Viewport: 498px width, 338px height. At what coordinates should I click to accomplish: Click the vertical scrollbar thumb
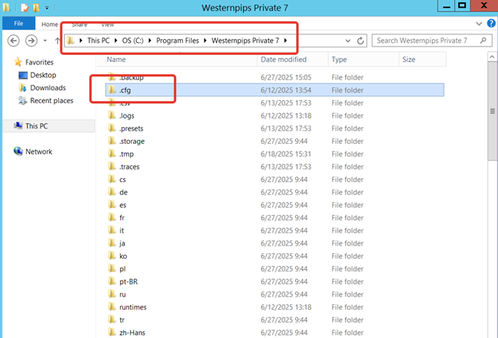click(492, 111)
